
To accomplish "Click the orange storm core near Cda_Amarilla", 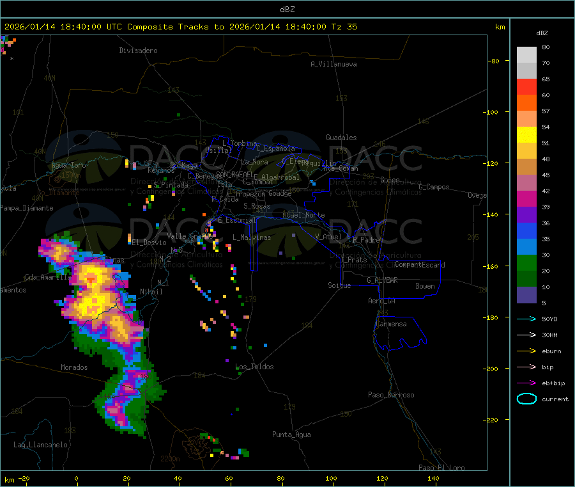I will click(91, 280).
